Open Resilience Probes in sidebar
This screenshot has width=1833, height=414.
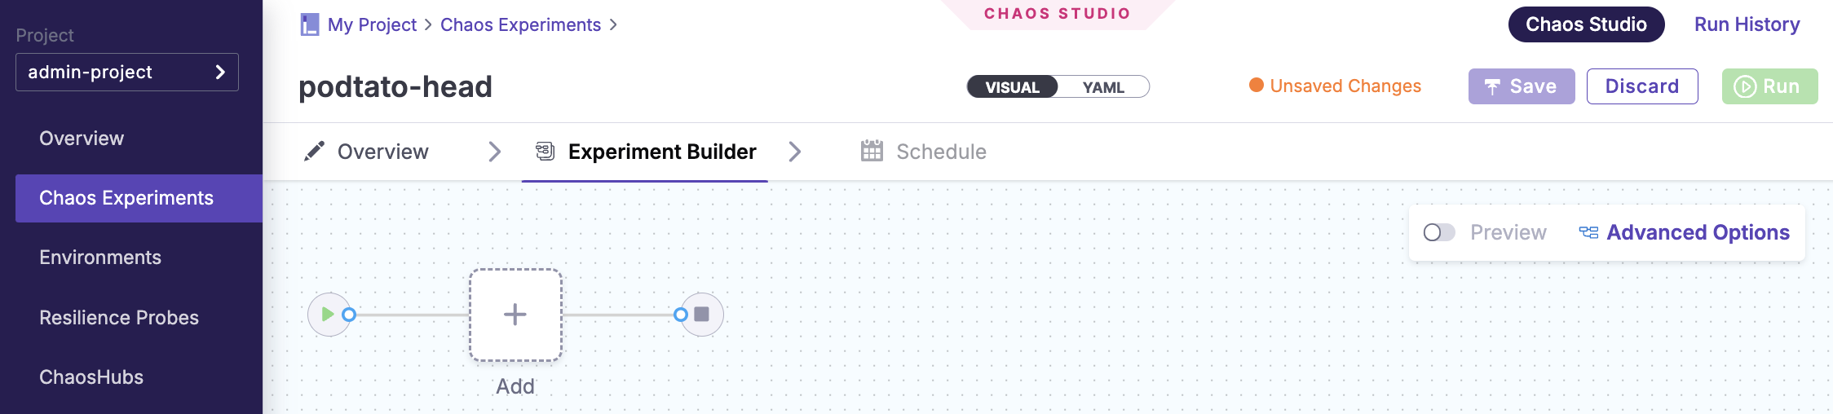pos(119,318)
